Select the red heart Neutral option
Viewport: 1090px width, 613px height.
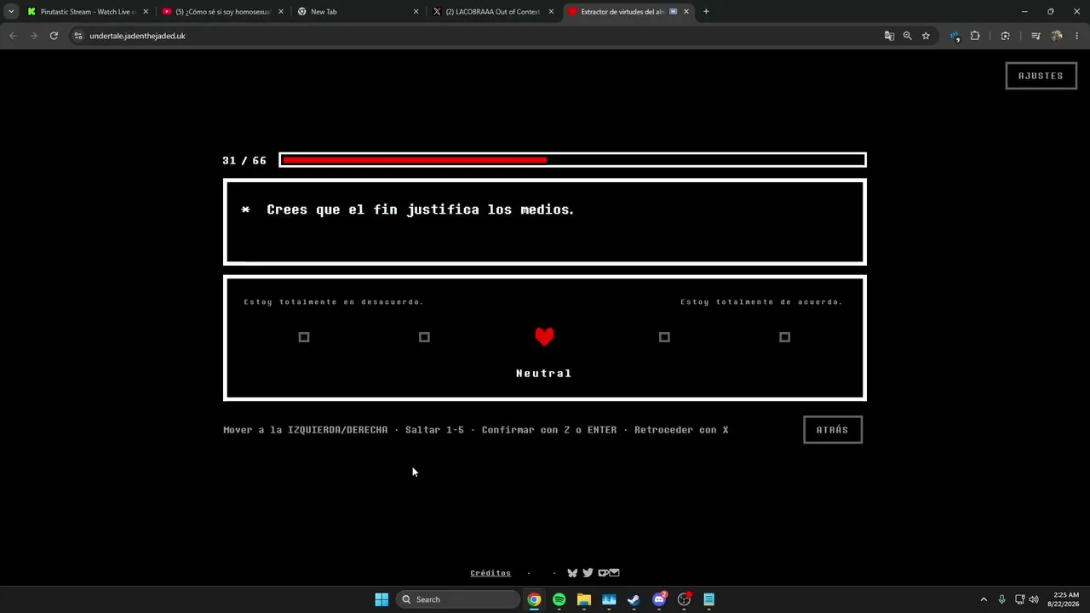pyautogui.click(x=544, y=336)
